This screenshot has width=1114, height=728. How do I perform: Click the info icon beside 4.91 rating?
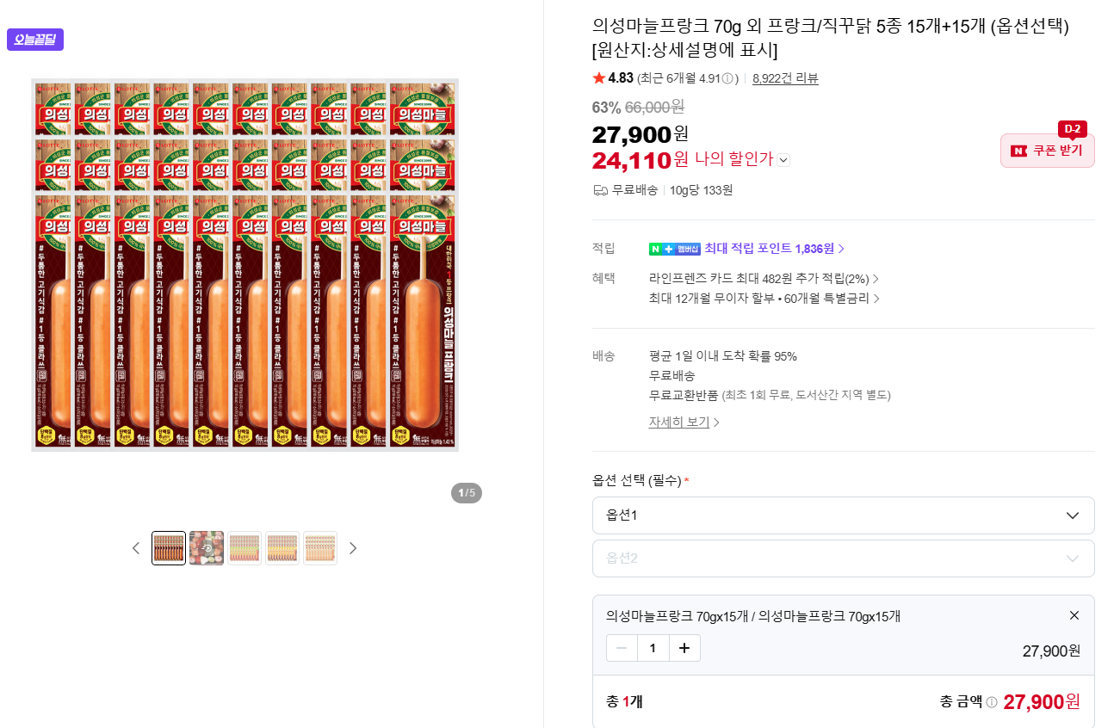point(727,78)
